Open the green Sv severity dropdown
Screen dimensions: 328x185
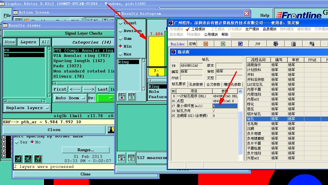pyautogui.click(x=105, y=98)
